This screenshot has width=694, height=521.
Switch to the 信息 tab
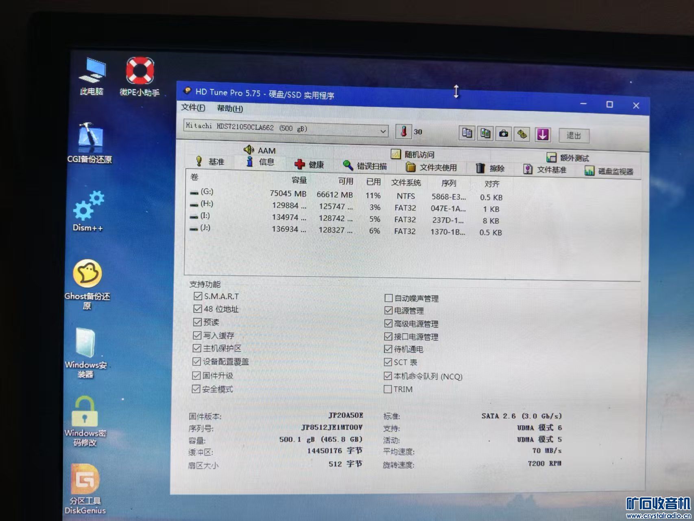click(x=260, y=162)
